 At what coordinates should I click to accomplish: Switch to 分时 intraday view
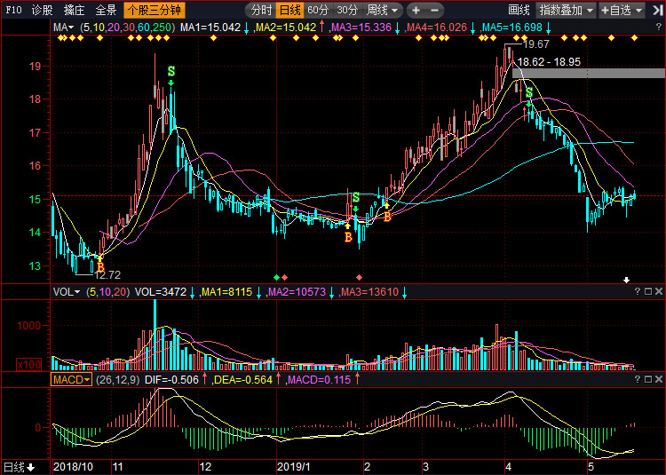[x=260, y=11]
